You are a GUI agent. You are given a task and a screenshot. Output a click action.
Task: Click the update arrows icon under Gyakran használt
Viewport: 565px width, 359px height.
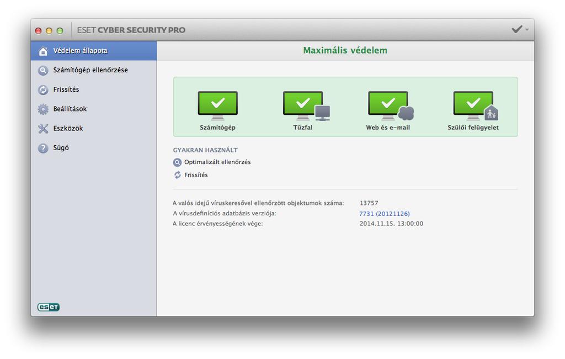pyautogui.click(x=177, y=175)
